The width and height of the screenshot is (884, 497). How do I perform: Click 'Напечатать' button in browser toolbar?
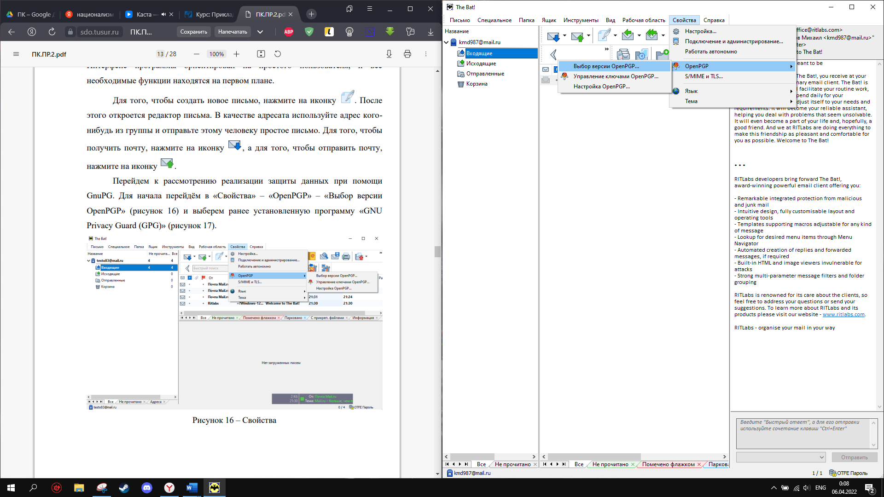pos(233,32)
